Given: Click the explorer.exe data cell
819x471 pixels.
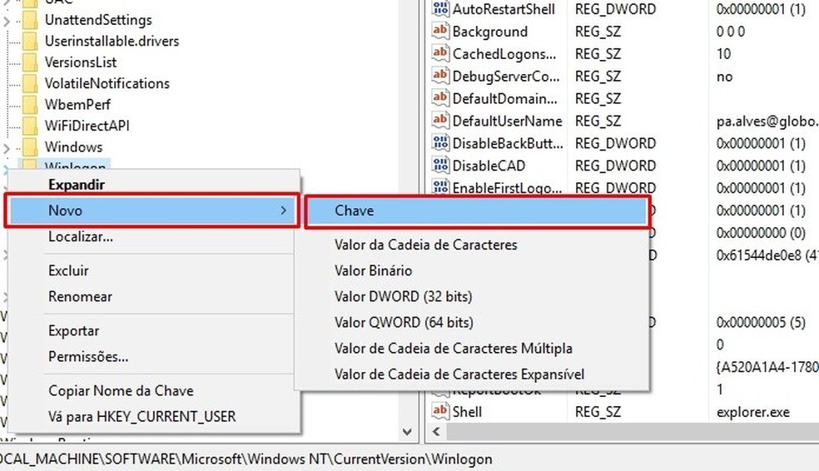Looking at the screenshot, I should [752, 412].
